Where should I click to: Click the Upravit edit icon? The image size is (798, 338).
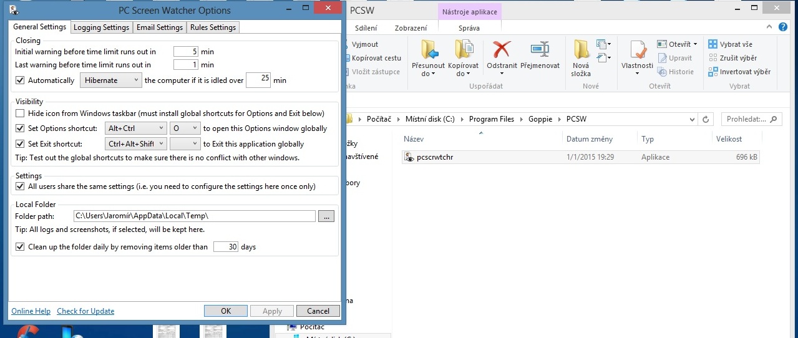click(x=662, y=58)
